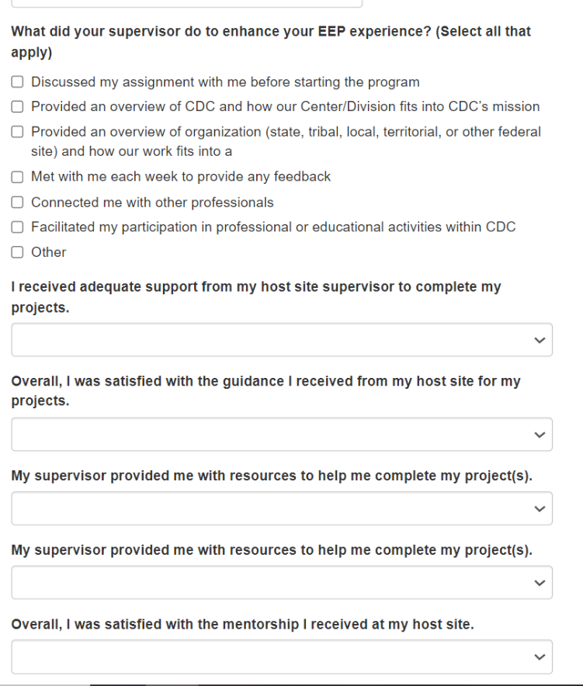Viewport: 583px width, 686px height.
Task: Check 'Connected me with other professionals' box
Action: coord(17,203)
